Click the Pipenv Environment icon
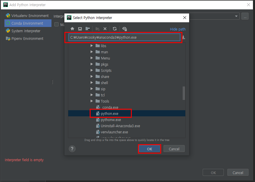The width and height of the screenshot is (255, 182). pos(8,38)
